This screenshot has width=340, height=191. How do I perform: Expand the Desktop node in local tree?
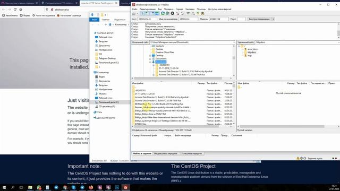[x=150, y=56]
